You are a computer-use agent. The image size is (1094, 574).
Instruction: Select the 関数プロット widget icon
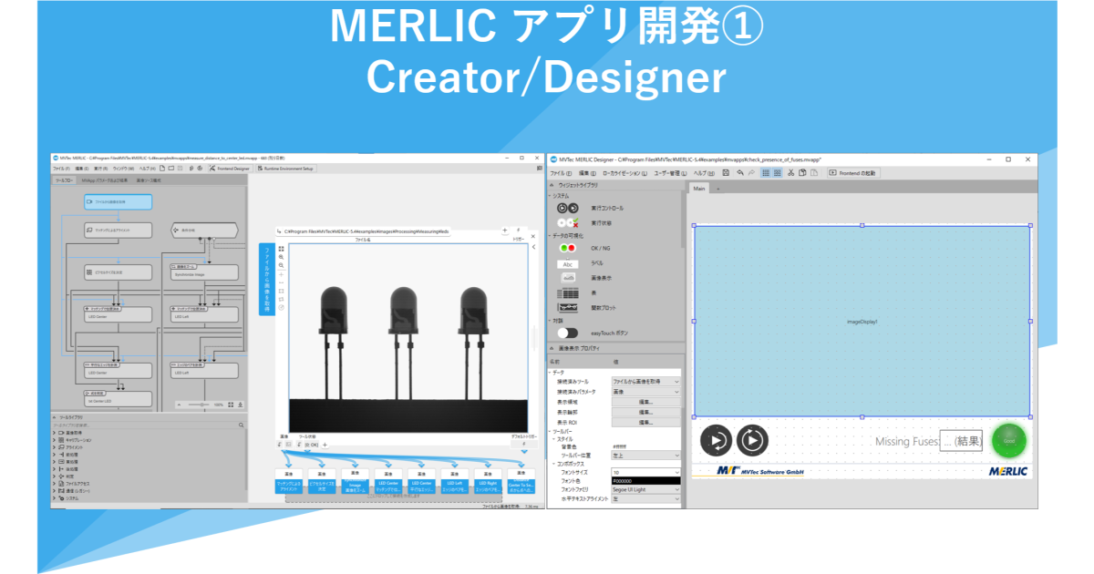(x=568, y=308)
